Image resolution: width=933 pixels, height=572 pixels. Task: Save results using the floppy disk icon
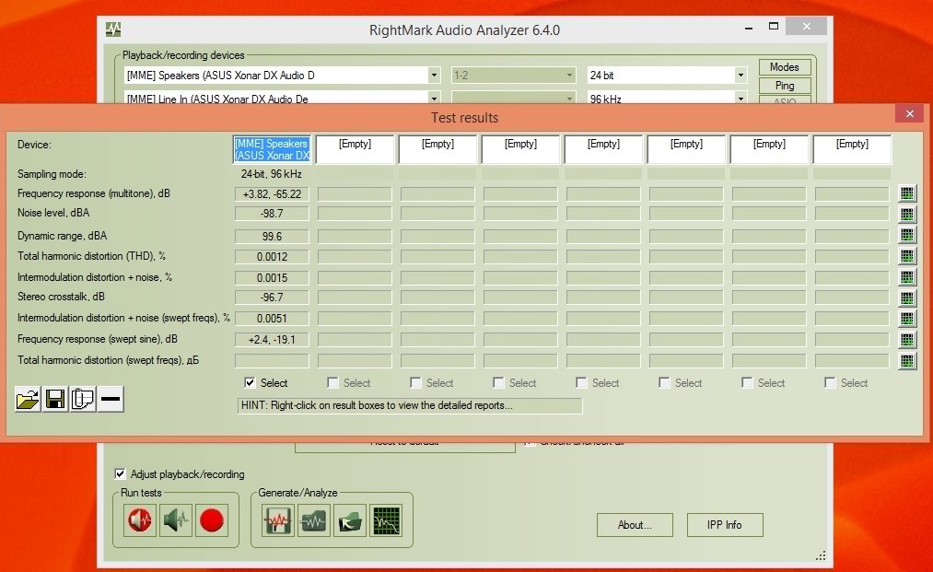[55, 399]
